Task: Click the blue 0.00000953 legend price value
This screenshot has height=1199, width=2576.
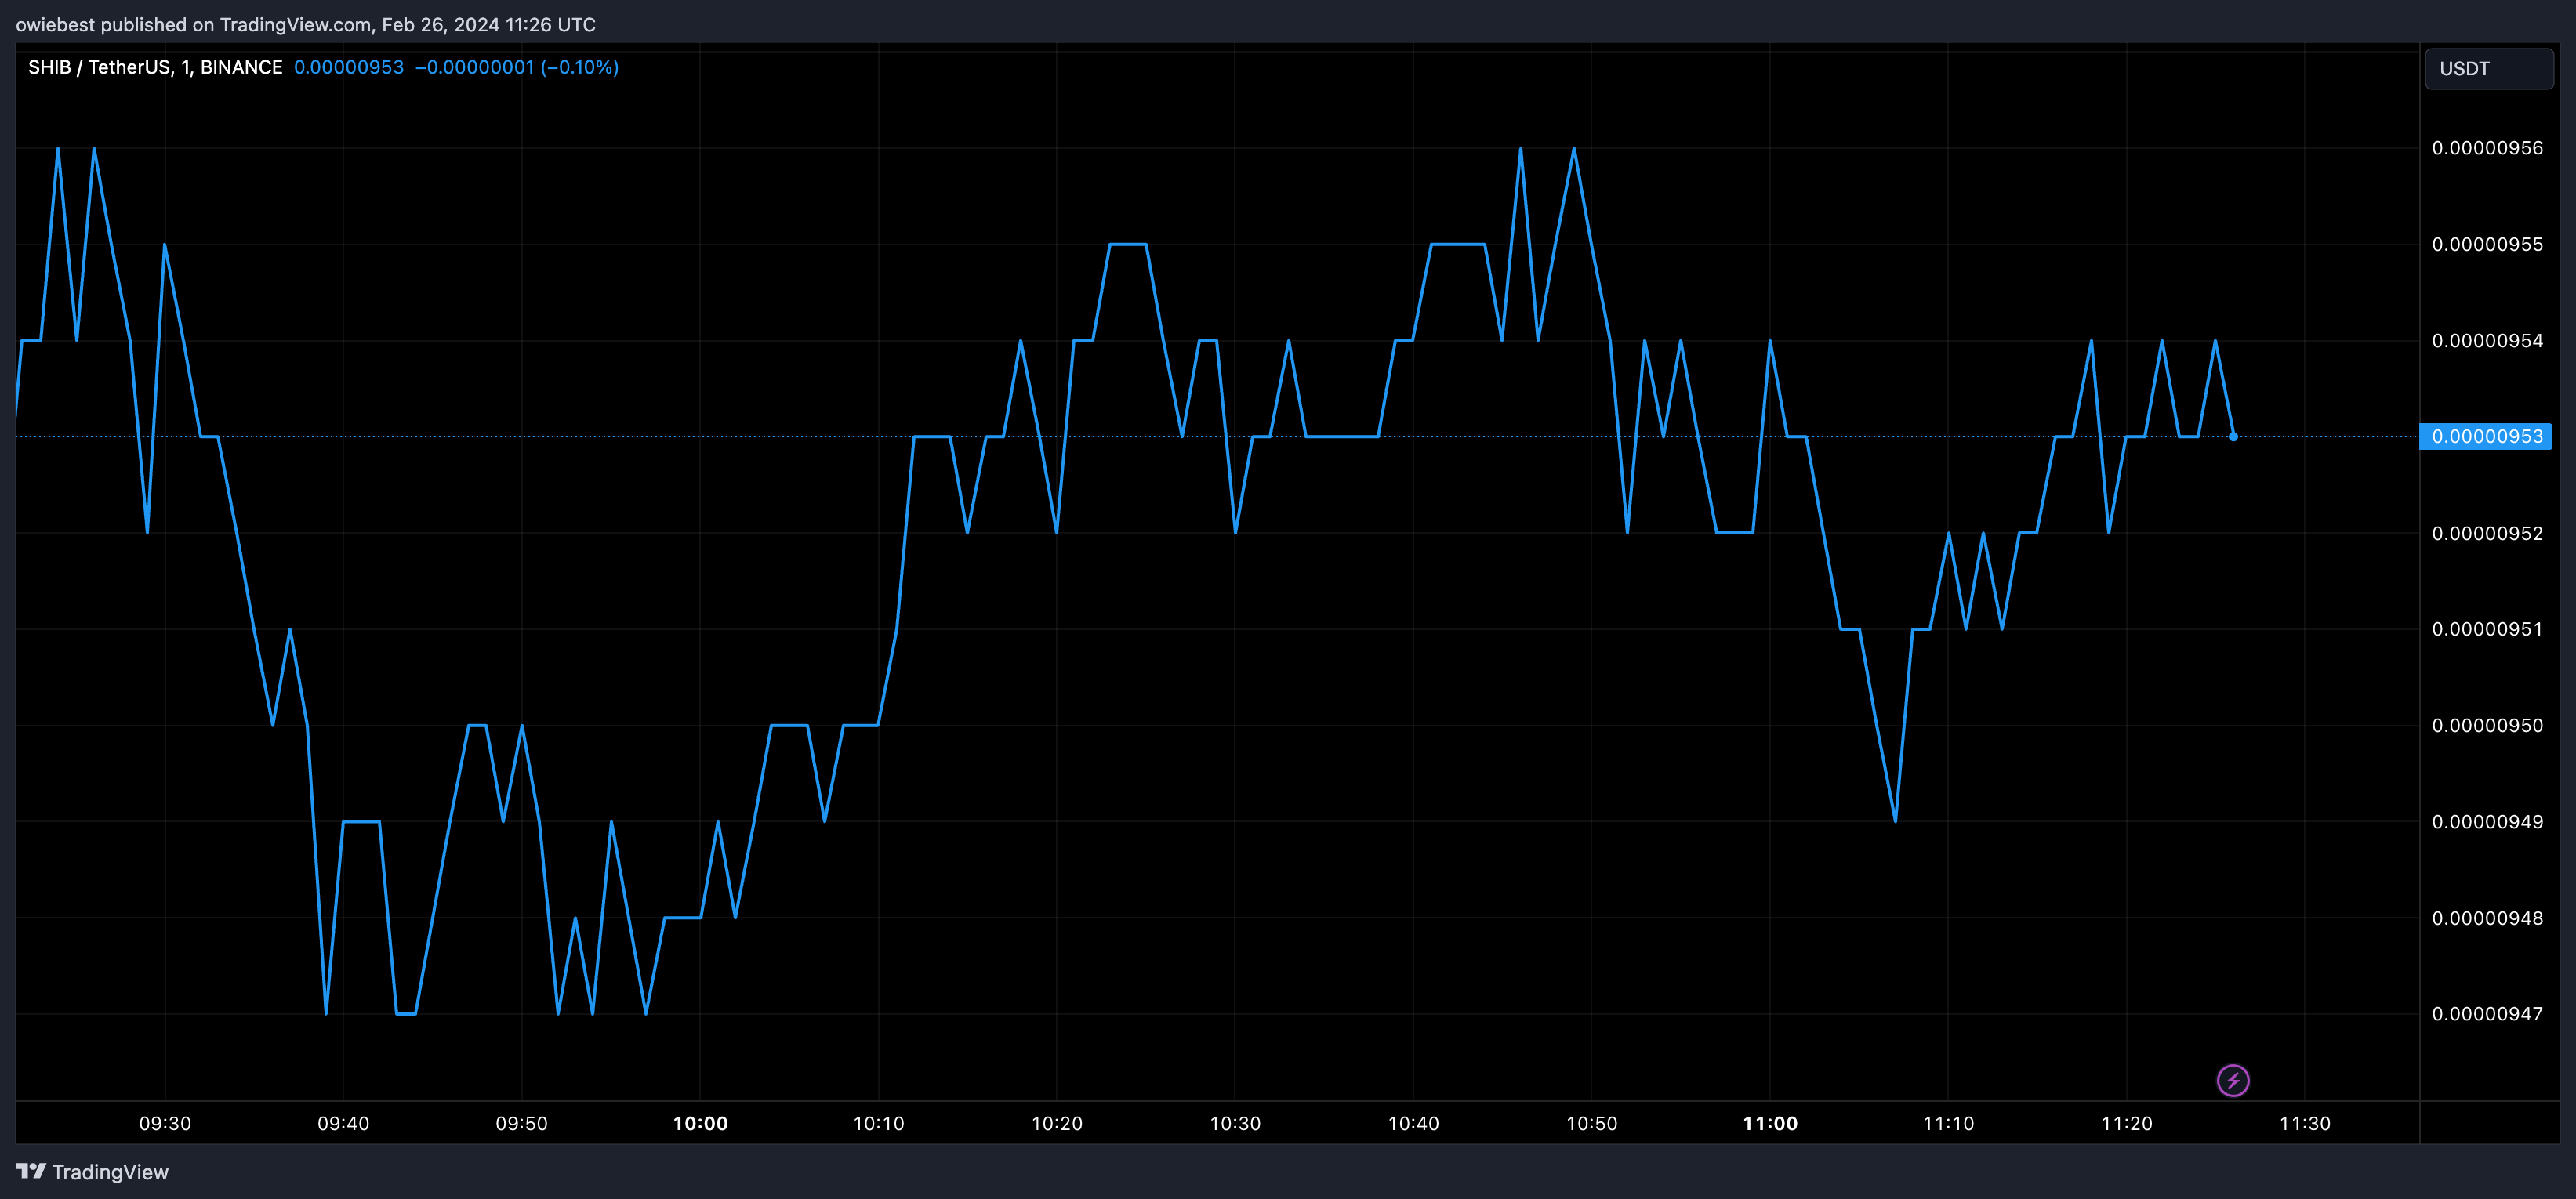Action: point(349,67)
